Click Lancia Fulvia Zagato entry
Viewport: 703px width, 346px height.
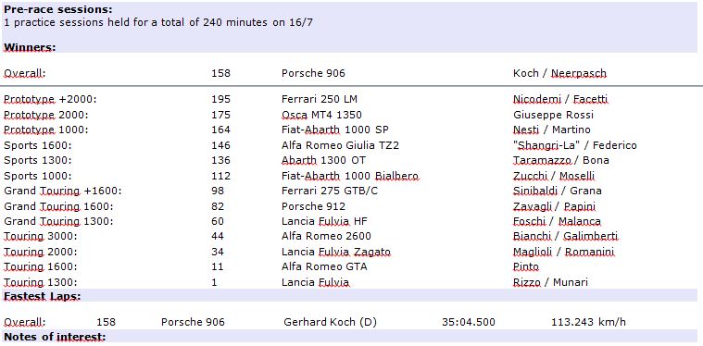(336, 252)
